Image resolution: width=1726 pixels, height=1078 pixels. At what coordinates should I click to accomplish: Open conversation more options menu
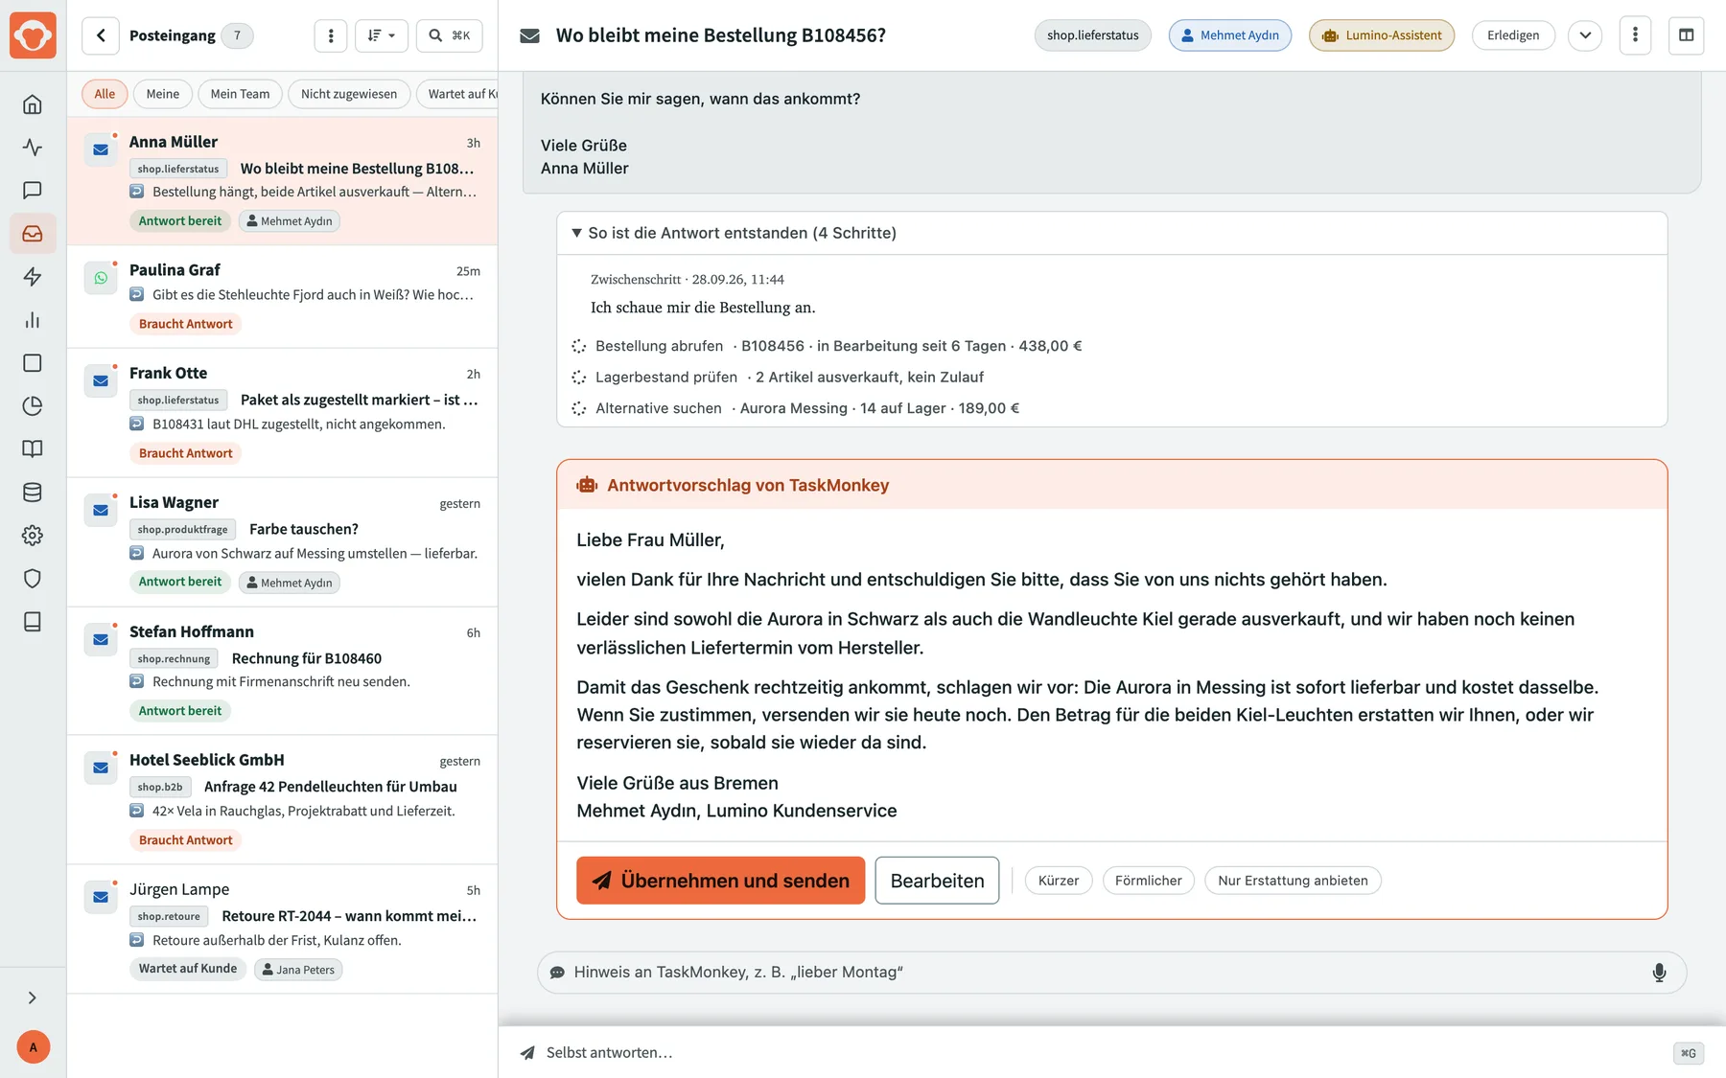(x=1635, y=35)
